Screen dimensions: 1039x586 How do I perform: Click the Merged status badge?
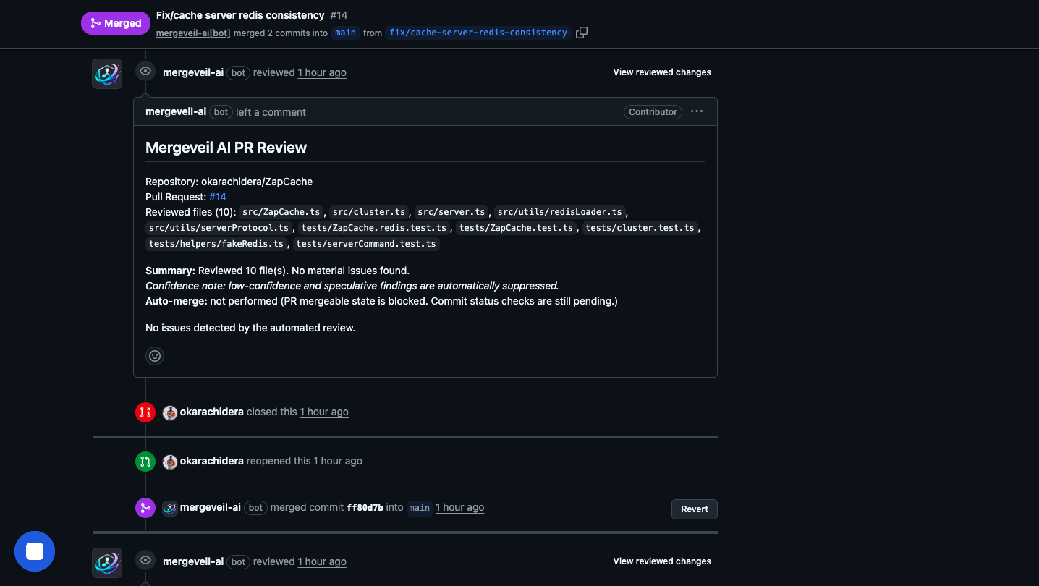coord(115,22)
